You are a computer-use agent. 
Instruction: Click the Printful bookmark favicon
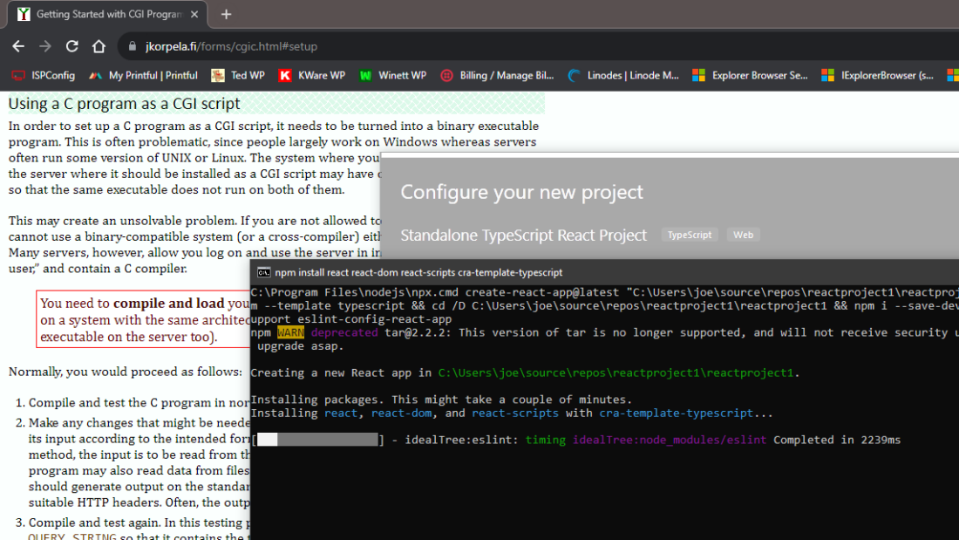click(95, 75)
